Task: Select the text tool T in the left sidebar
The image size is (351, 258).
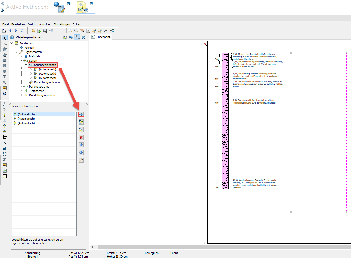Action: (x=4, y=77)
